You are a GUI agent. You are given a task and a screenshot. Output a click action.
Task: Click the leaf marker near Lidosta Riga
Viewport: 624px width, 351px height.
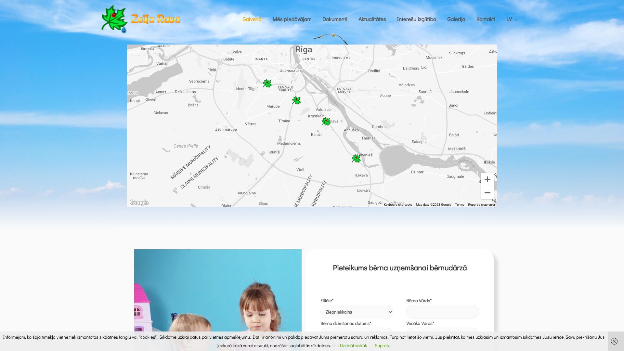[267, 84]
